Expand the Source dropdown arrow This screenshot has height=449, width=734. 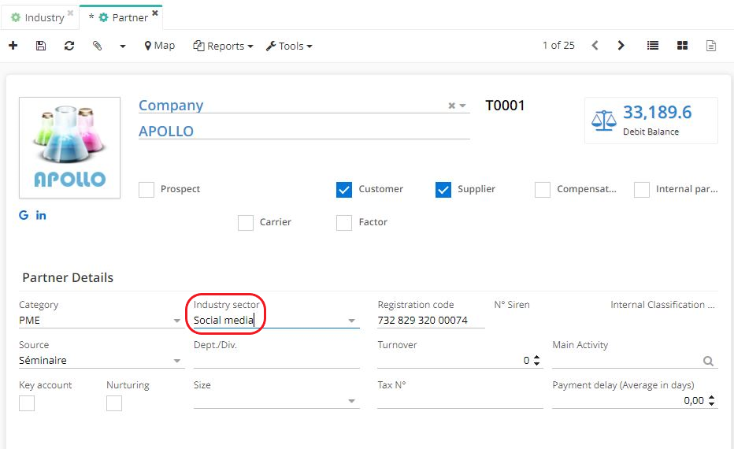(176, 361)
